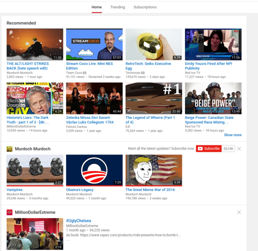Open the Obama's Legacy video thumbnail
Image resolution: width=258 pixels, height=251 pixels.
(94, 170)
